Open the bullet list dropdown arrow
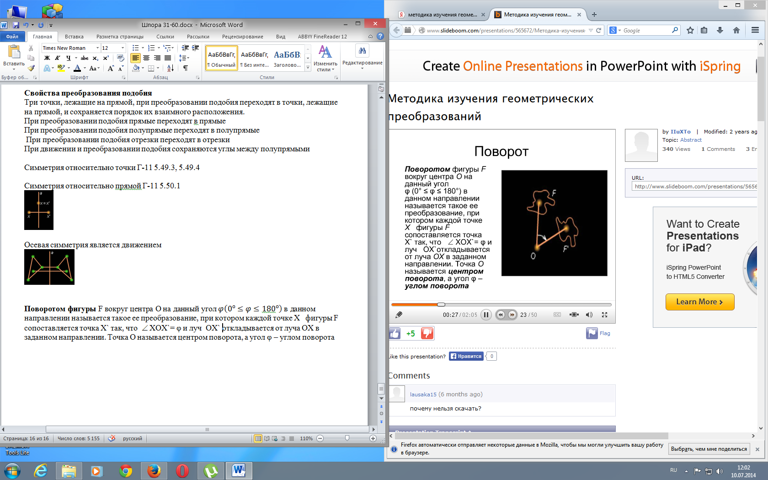This screenshot has width=768, height=480. click(143, 48)
